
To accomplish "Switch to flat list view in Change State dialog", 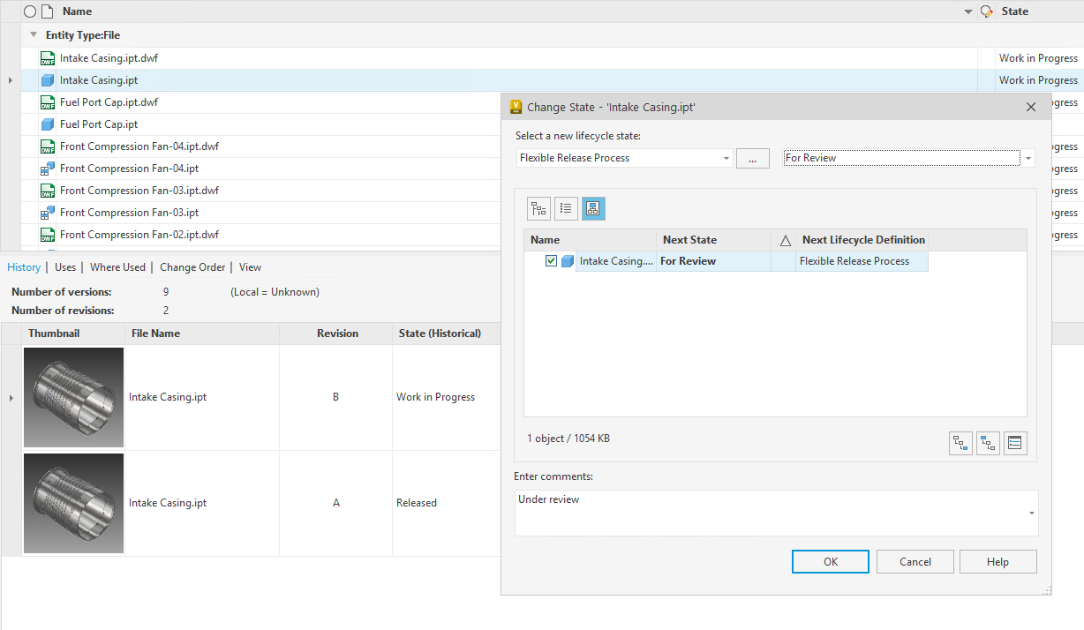I will coord(565,208).
